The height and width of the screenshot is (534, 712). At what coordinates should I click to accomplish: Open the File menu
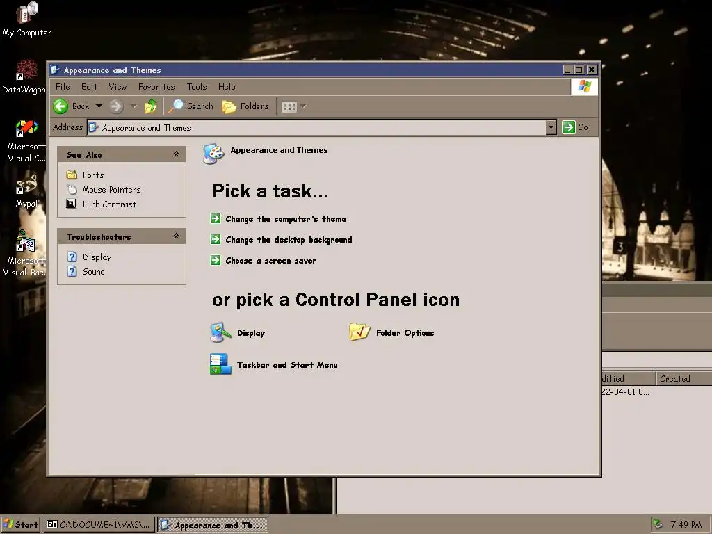click(63, 87)
